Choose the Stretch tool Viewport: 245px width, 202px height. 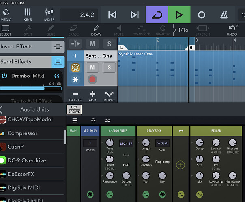pyautogui.click(x=203, y=30)
